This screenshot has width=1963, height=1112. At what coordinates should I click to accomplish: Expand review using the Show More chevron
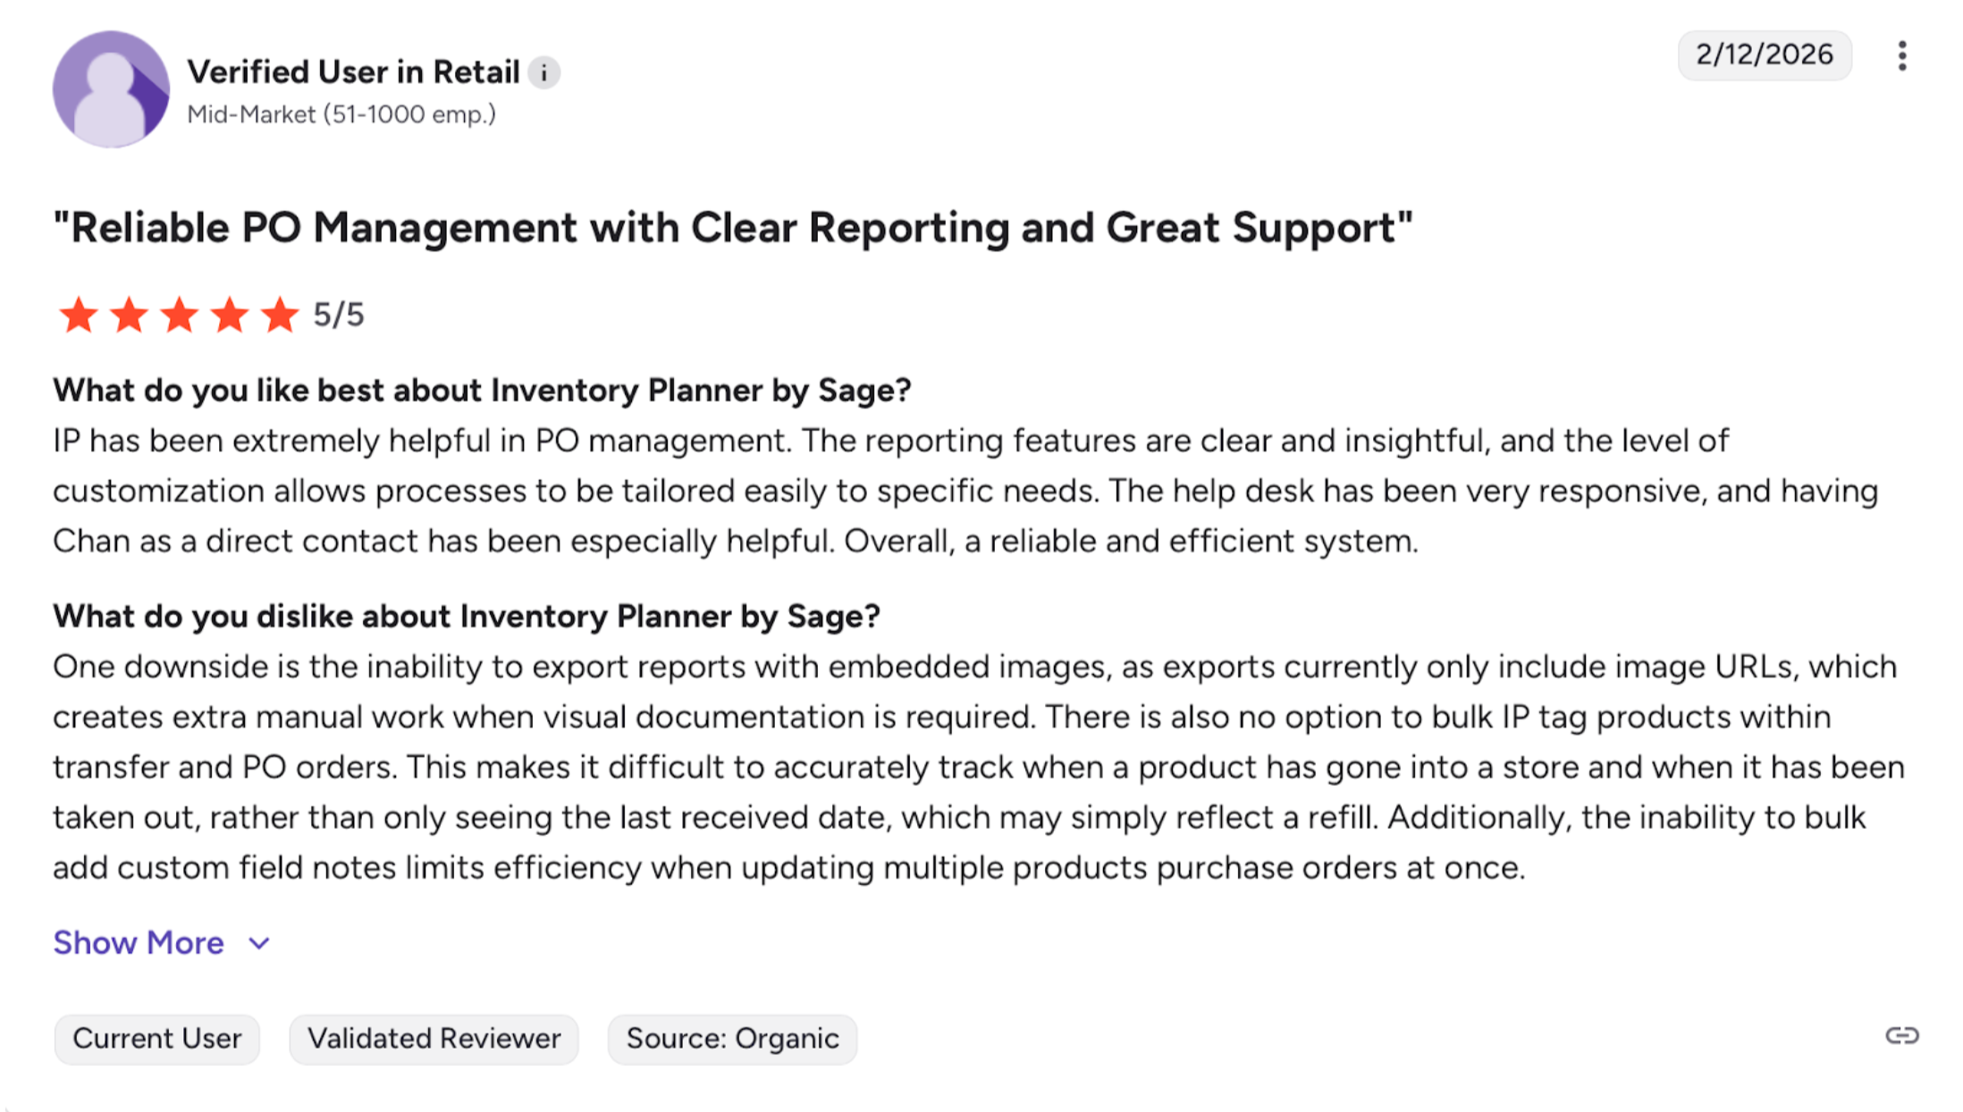[x=259, y=943]
